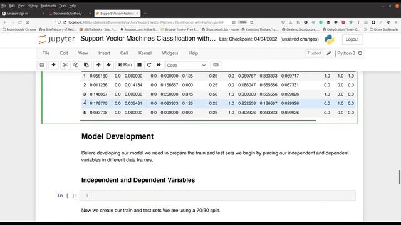The image size is (401, 225).
Task: Switch to Documents/python/ browser tab
Action: (x=70, y=14)
